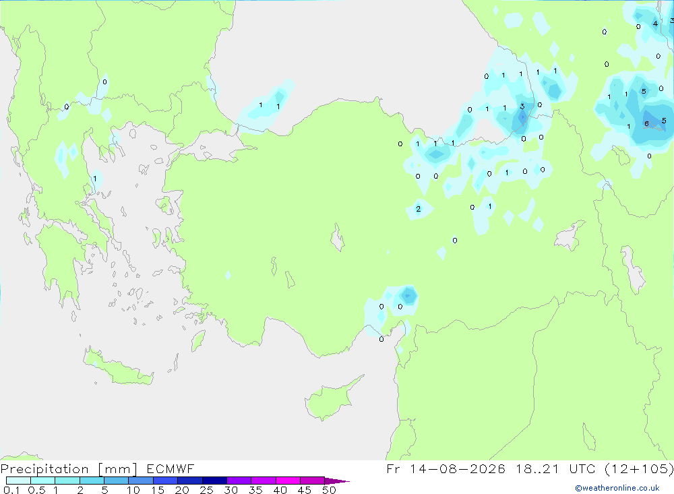Click the legend label '40'
The image size is (674, 494).
click(280, 490)
